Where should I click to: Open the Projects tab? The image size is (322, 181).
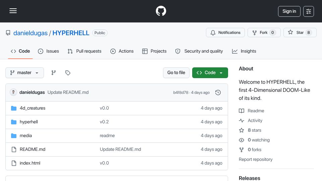coord(154,51)
